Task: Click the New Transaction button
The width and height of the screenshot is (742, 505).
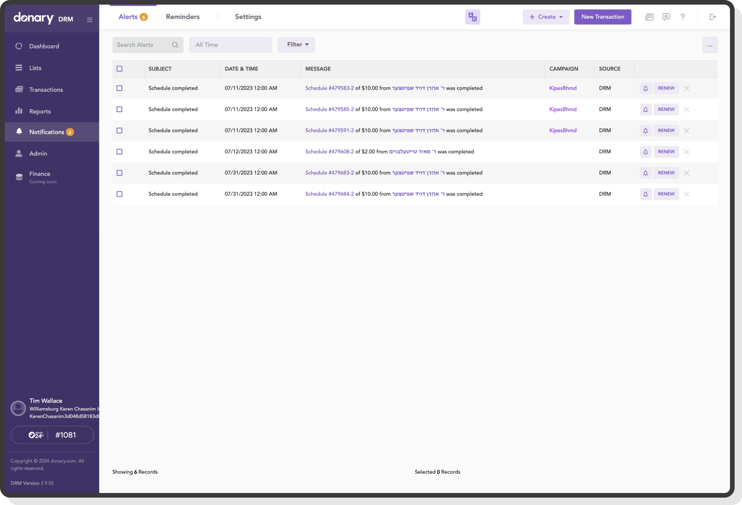Action: 602,17
